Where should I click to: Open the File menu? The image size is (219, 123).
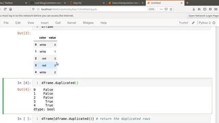[x=6, y=23]
